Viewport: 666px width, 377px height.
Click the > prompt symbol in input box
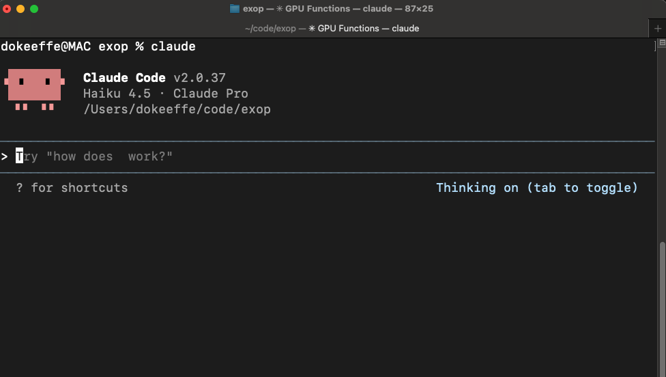coord(5,157)
